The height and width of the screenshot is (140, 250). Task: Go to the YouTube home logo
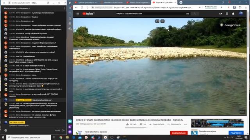[88, 14]
